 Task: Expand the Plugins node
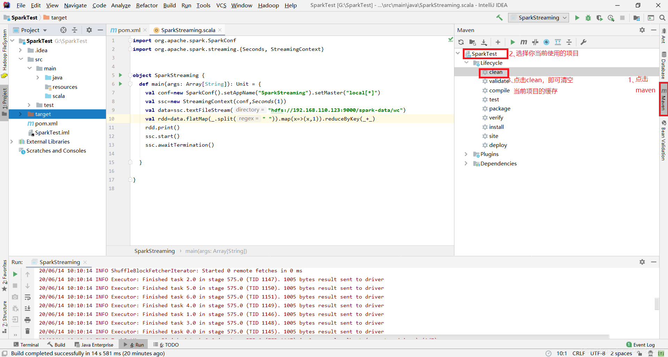click(x=466, y=154)
